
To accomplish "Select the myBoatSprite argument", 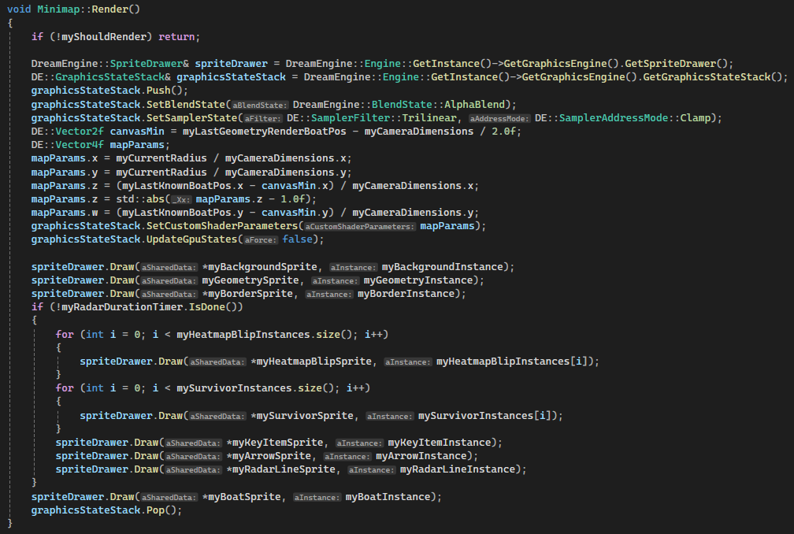I will (x=244, y=497).
